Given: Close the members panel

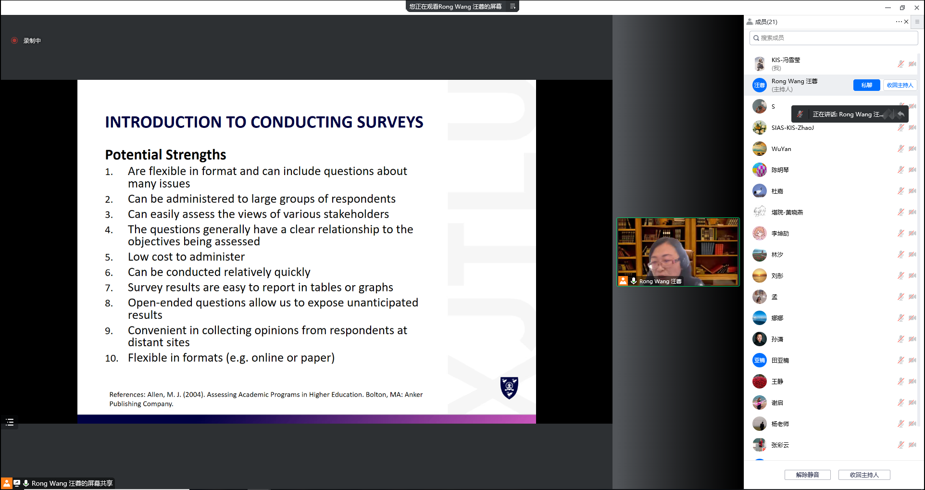Looking at the screenshot, I should pyautogui.click(x=906, y=22).
